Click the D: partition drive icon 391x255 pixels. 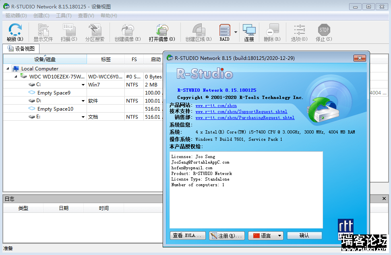[x=32, y=101]
